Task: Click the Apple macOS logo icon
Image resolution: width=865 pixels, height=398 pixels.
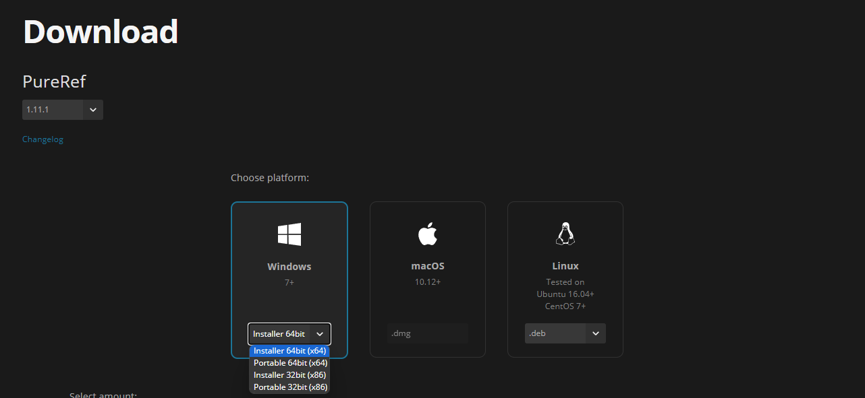Action: tap(428, 234)
